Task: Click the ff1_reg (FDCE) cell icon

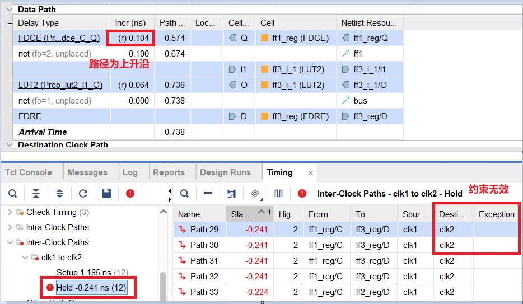Action: 264,38
